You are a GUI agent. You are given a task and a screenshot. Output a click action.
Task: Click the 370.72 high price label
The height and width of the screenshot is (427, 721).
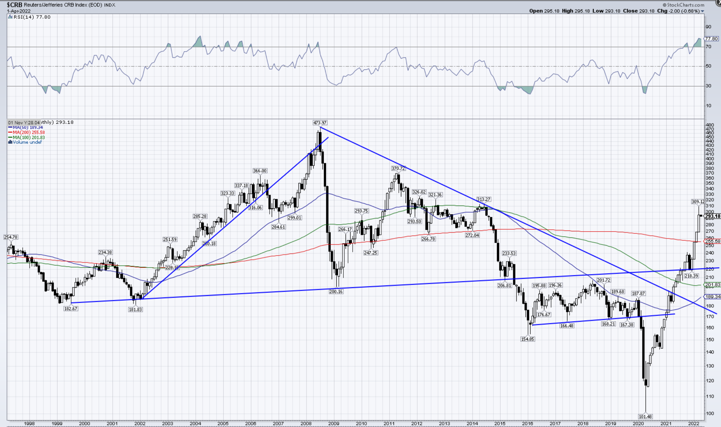(x=398, y=168)
